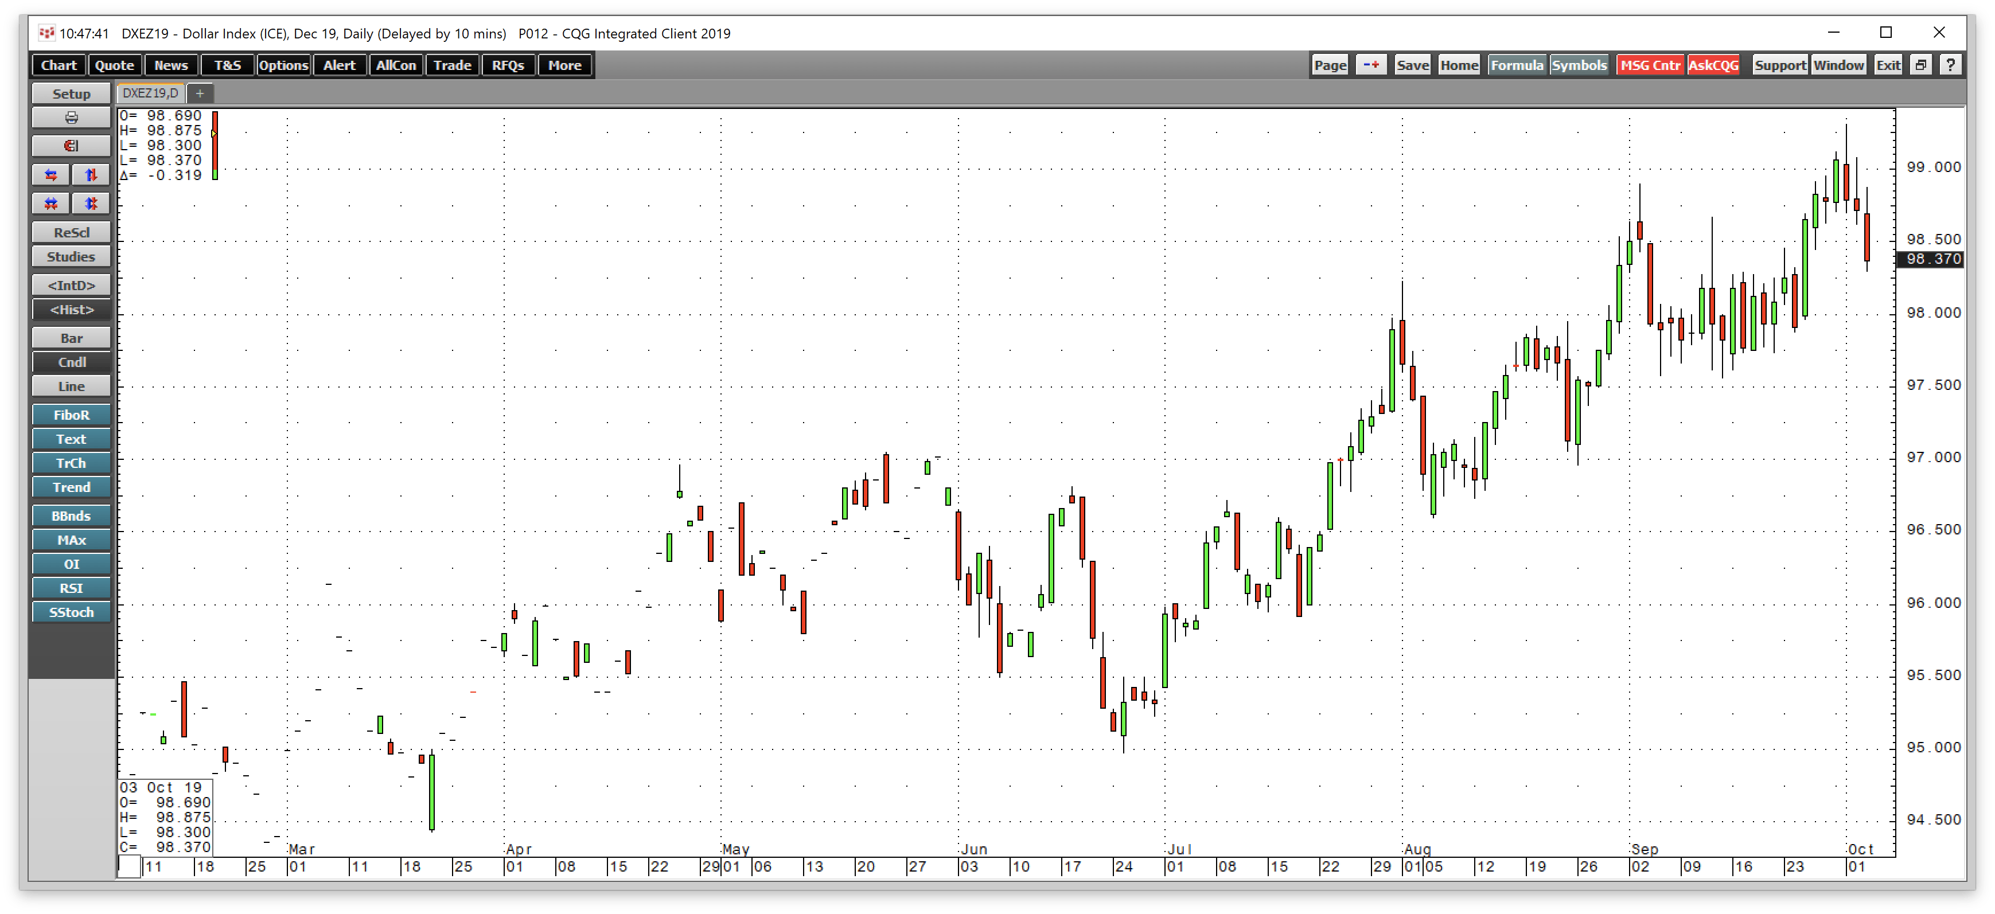Select the horizontal compress arrows icon
1995x914 pixels.
pyautogui.click(x=50, y=204)
